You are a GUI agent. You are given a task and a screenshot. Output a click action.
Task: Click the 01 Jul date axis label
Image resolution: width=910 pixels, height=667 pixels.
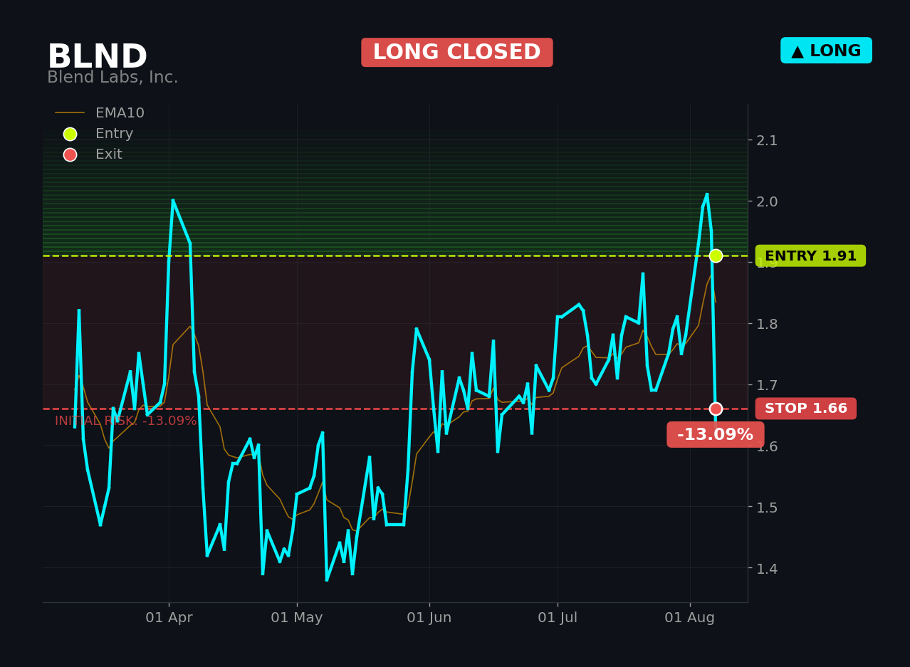(x=558, y=618)
